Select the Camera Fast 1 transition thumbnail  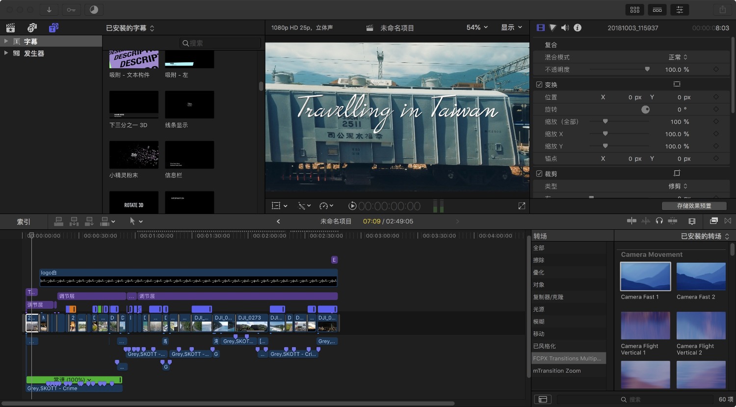(645, 276)
